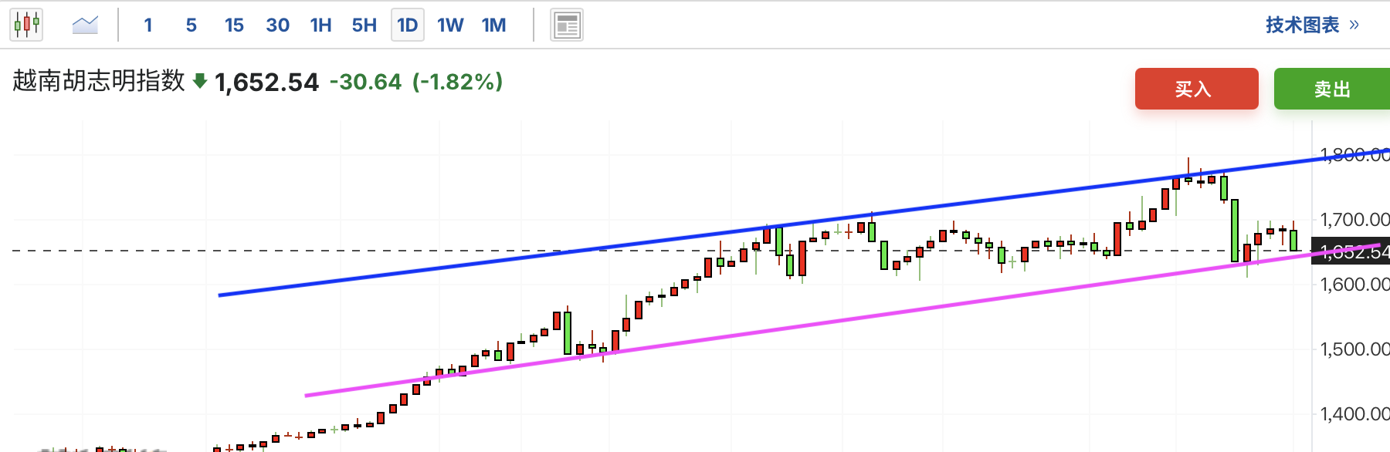This screenshot has width=1390, height=452.
Task: Choose the 5H timeframe
Action: [x=364, y=25]
